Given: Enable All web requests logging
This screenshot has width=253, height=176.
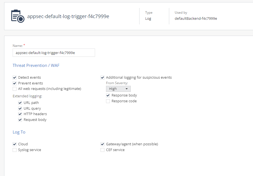Looking at the screenshot, I should [x=15, y=89].
